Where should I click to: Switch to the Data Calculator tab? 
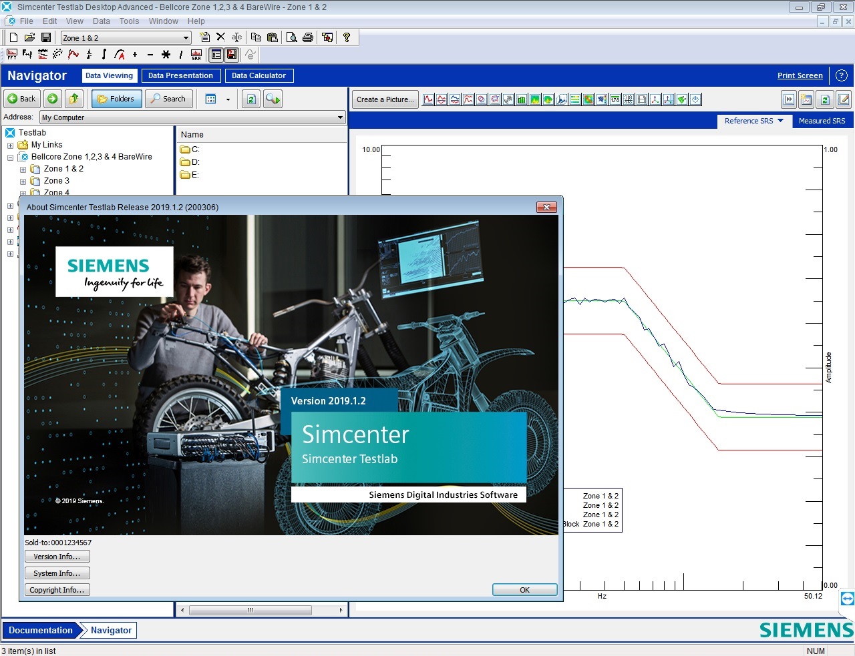tap(259, 75)
